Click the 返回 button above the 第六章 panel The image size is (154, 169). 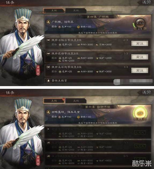pos(146,92)
